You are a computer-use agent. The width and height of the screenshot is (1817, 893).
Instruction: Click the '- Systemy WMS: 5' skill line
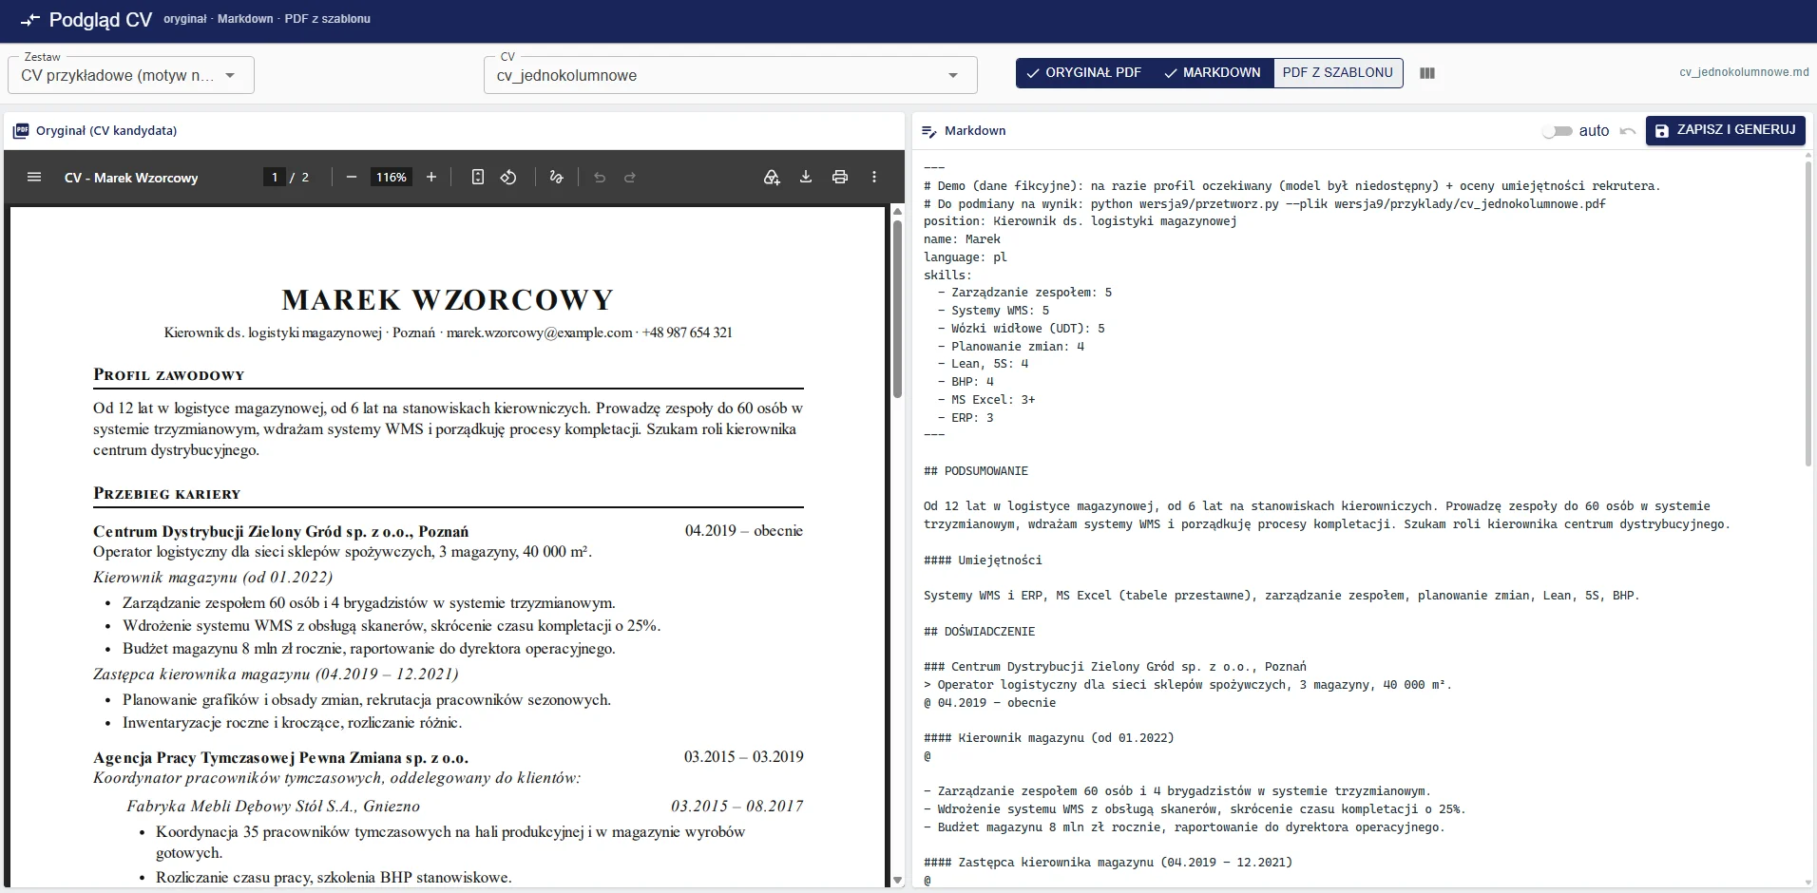click(x=993, y=311)
